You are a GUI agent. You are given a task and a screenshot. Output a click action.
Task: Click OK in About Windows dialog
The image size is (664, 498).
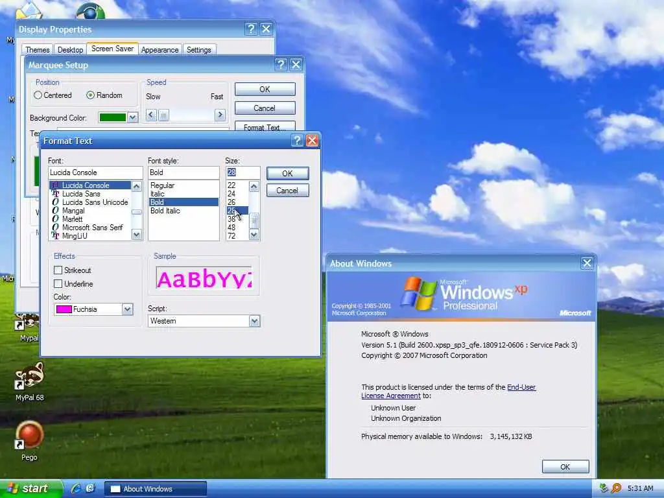coord(565,467)
